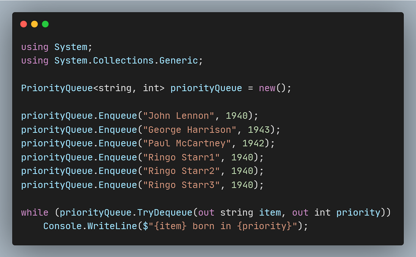This screenshot has height=257, width=416.
Task: Click the yellow minimize circle icon
Action: 34,24
